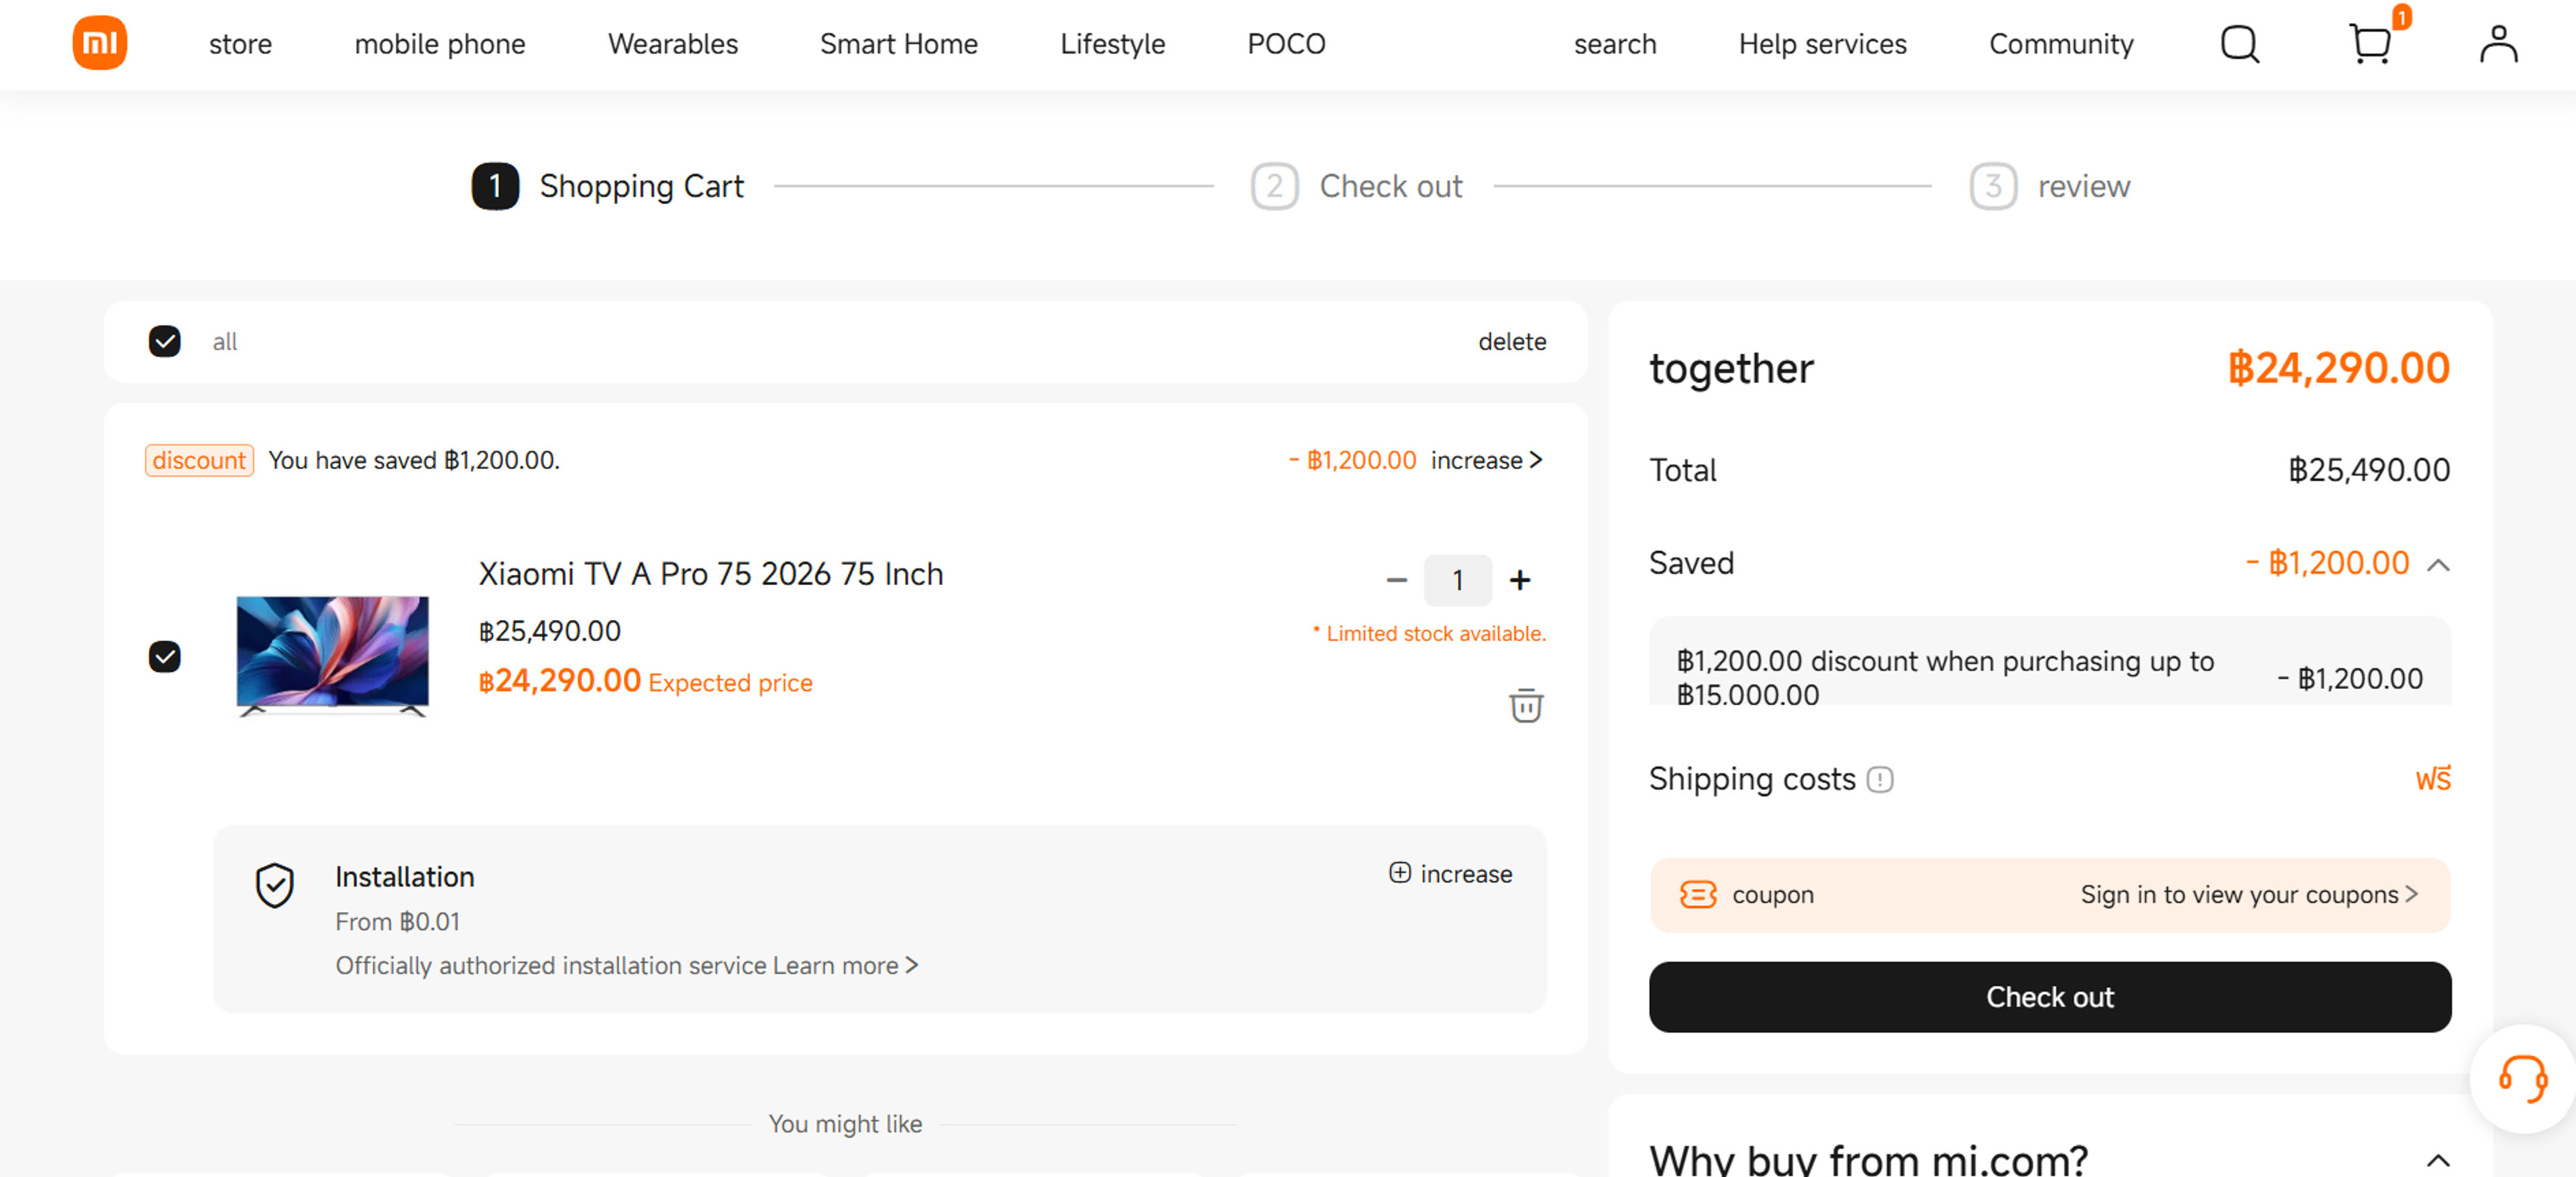Click the Installation shield icon

(x=274, y=885)
